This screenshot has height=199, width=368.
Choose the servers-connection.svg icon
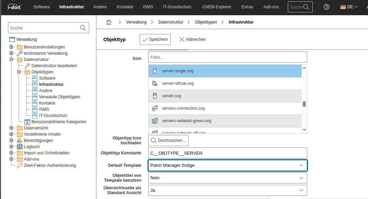point(183,108)
